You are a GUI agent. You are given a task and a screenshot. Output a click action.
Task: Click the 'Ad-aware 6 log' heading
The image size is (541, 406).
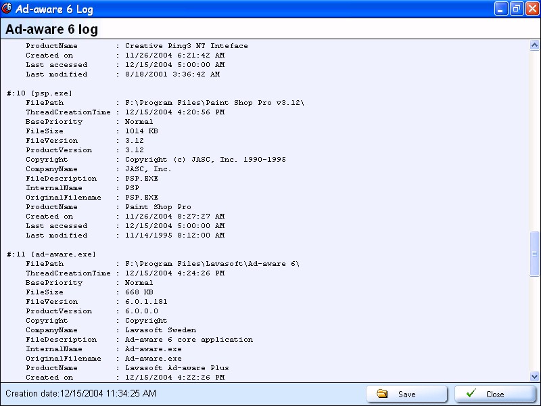[52, 29]
